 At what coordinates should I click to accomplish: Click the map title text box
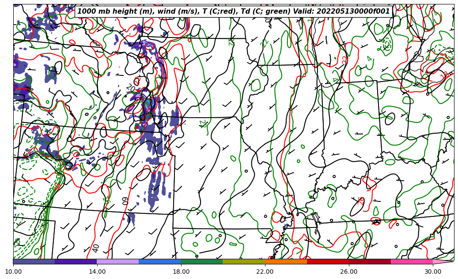click(x=233, y=11)
